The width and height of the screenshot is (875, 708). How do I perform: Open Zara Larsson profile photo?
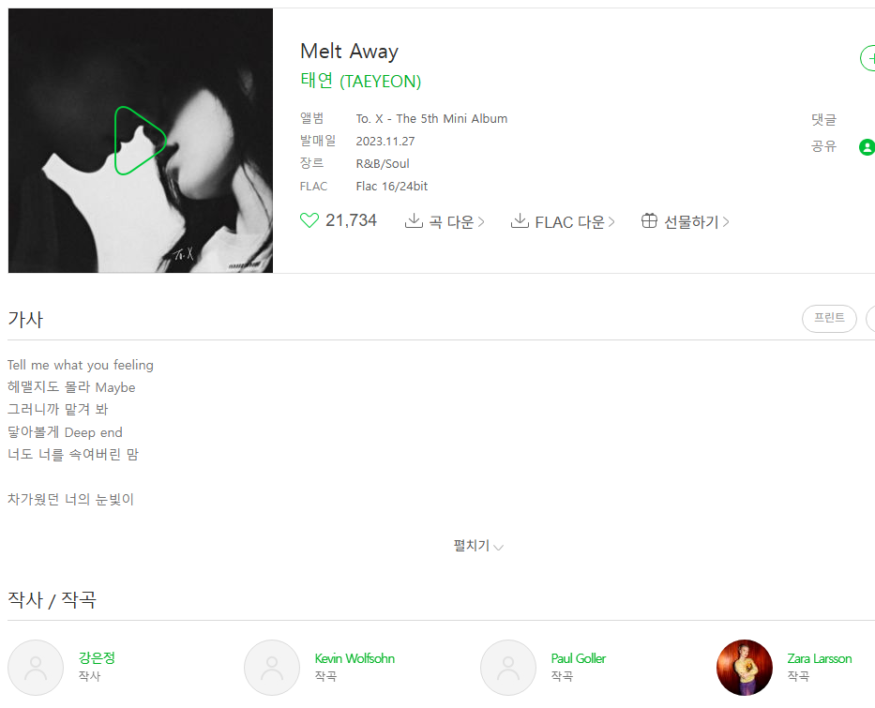[x=745, y=668]
